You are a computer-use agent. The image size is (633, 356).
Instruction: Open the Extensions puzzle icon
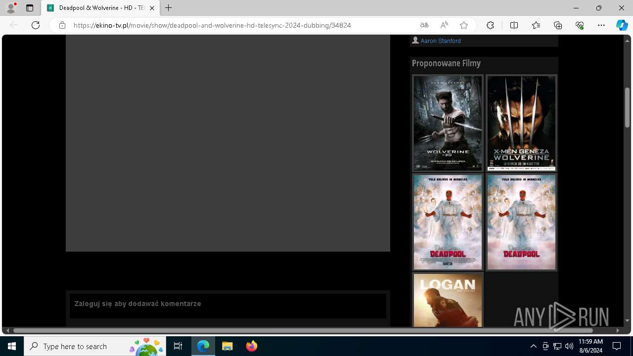[490, 25]
